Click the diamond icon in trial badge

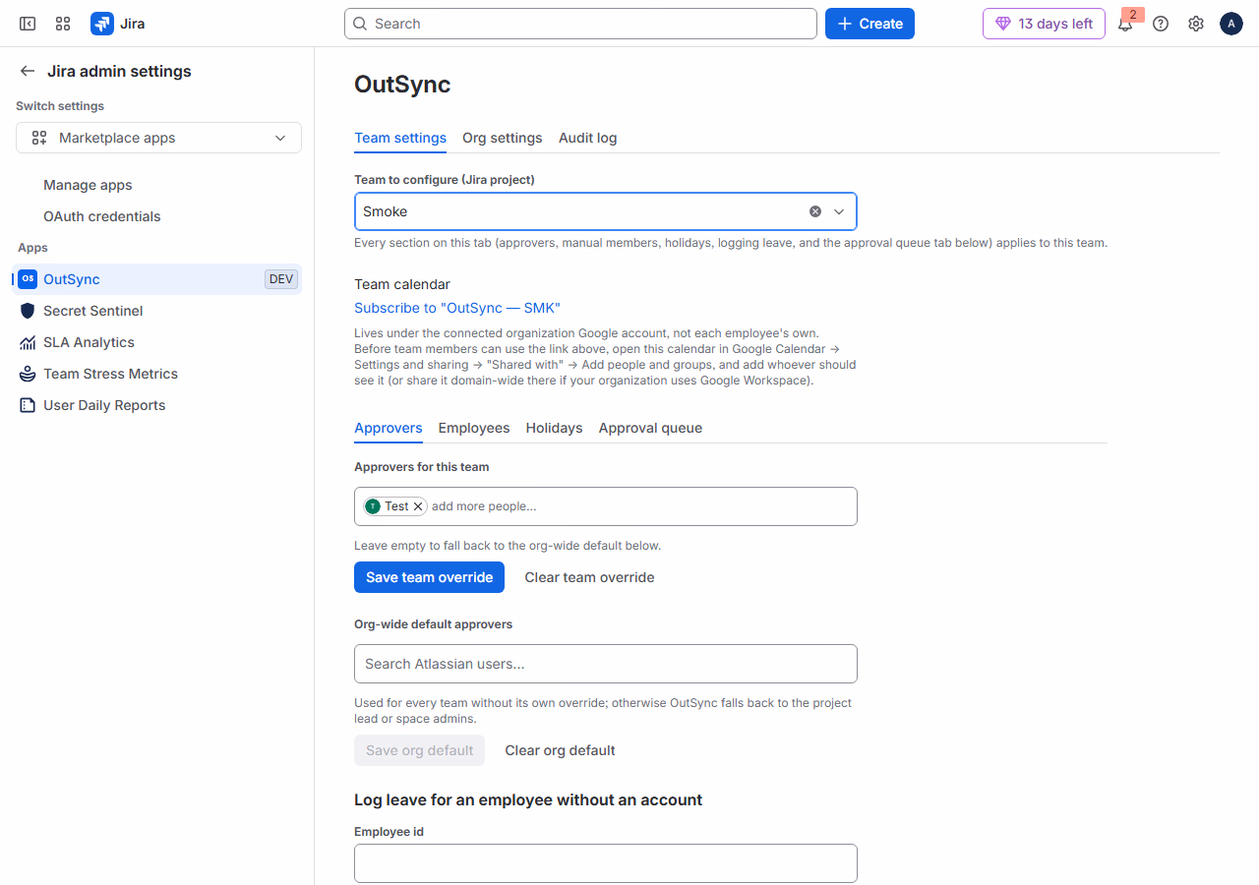1003,24
